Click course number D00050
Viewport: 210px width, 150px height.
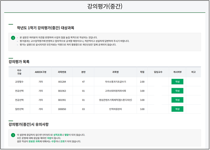62,109
